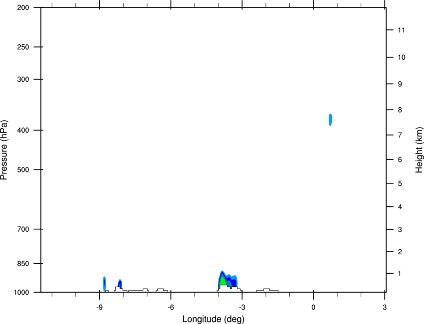Click the 11 km height label
This screenshot has width=424, height=324.
[x=401, y=30]
